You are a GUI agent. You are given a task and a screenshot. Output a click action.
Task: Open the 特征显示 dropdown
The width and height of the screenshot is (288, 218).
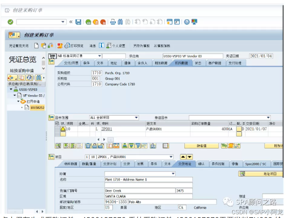point(268,118)
